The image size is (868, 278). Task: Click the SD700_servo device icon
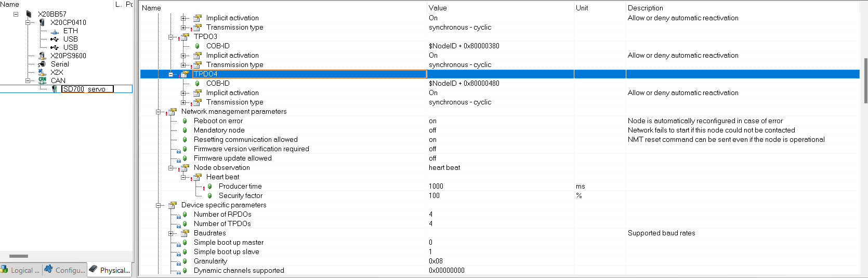click(x=55, y=89)
